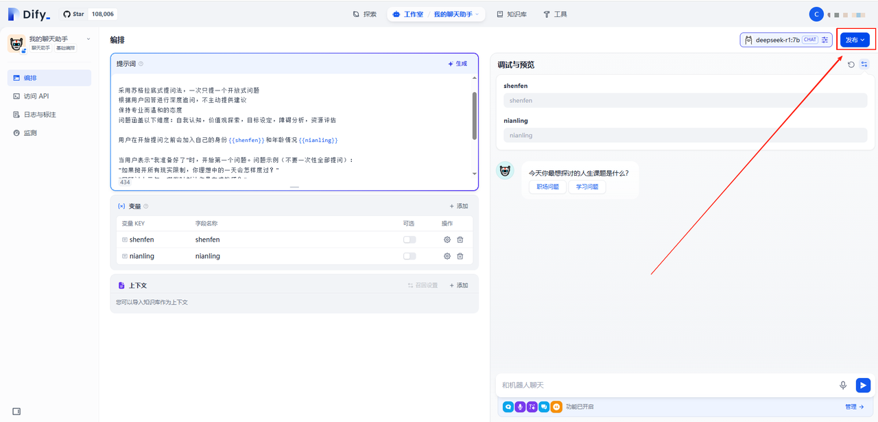Viewport: 878px width, 422px height.
Task: Open the 发布 publish dropdown
Action: [855, 40]
